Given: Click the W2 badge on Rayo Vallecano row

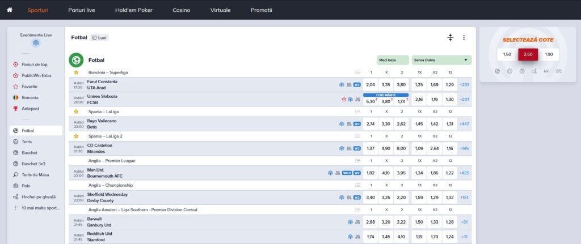Looking at the screenshot, I should [357, 123].
